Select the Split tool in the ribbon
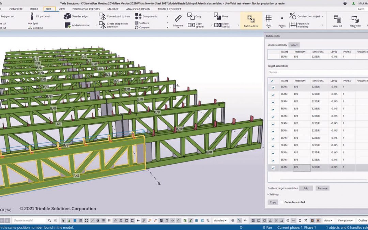This screenshot has height=230, width=368. [33, 24]
